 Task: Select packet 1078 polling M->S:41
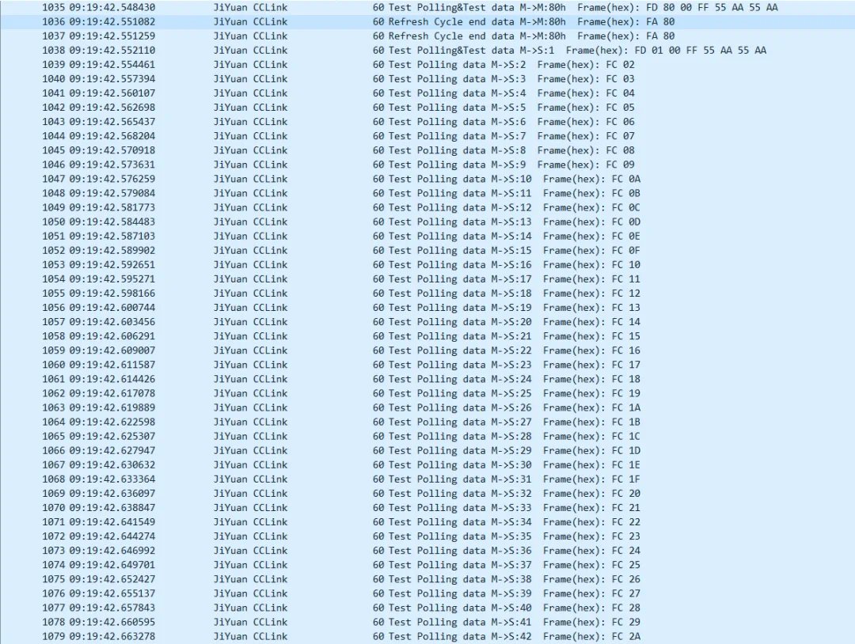pyautogui.click(x=427, y=622)
